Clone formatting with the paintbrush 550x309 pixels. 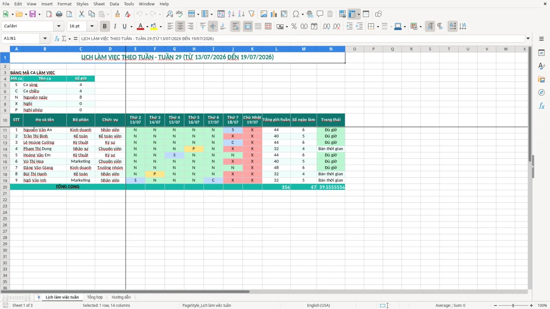(x=118, y=14)
